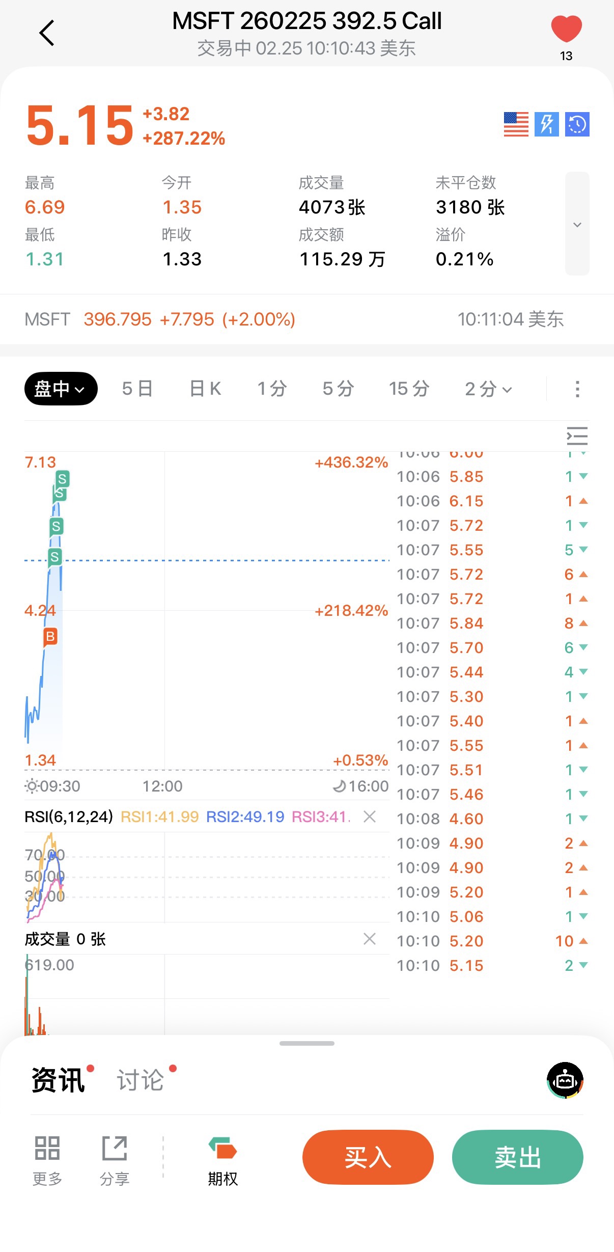Screen dimensions: 614x1252
Task: Toggle the red heart favorite icon
Action: click(x=566, y=29)
